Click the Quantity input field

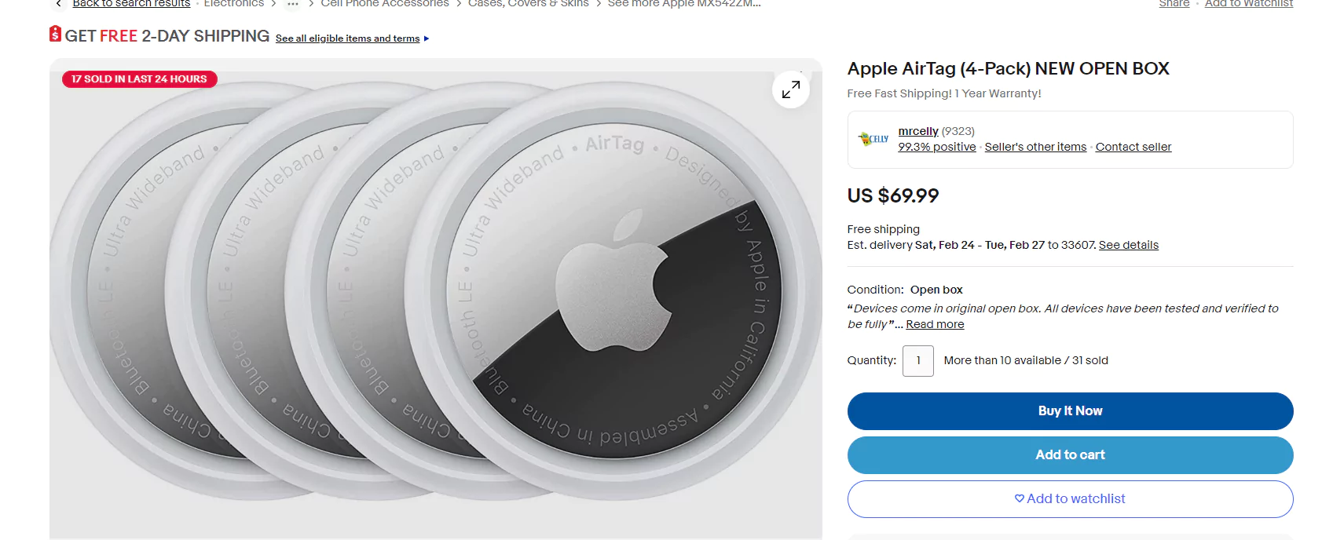point(917,360)
